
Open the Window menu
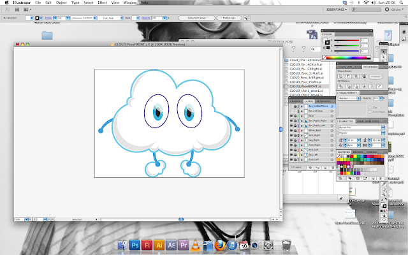[x=129, y=3]
